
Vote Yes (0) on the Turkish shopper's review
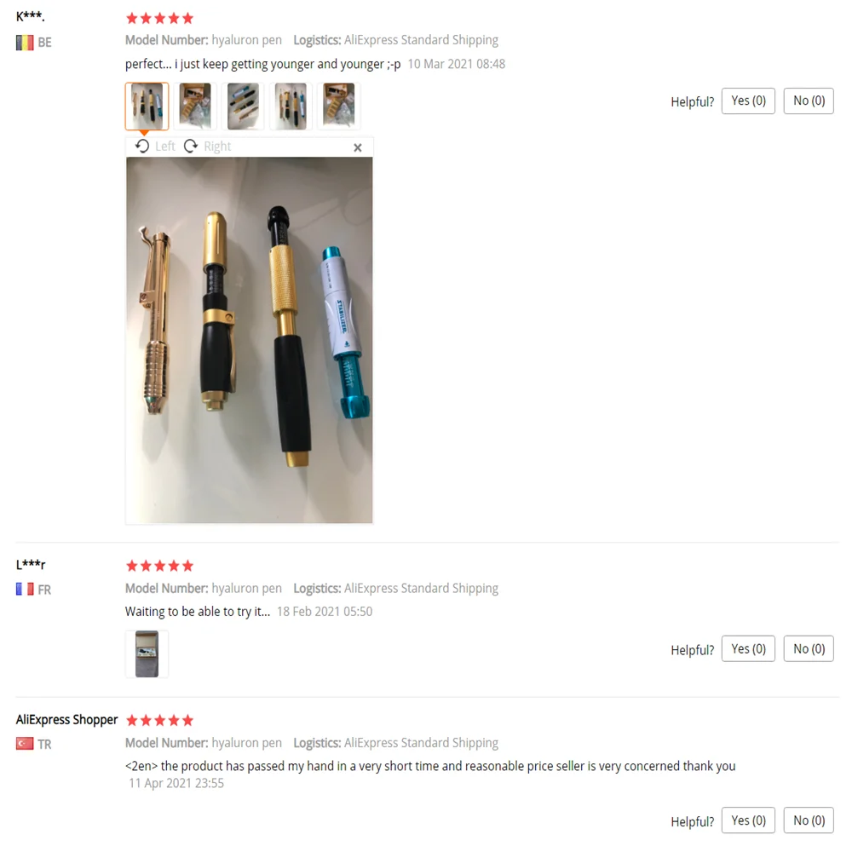point(748,820)
